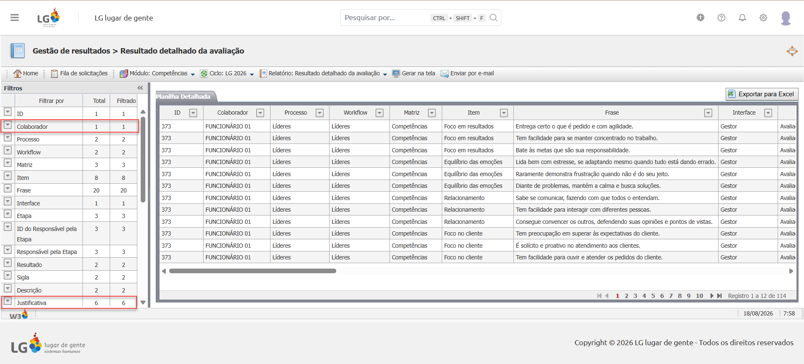Screen dimensions: 804x364
Task: Click the Home house icon
Action: point(17,74)
